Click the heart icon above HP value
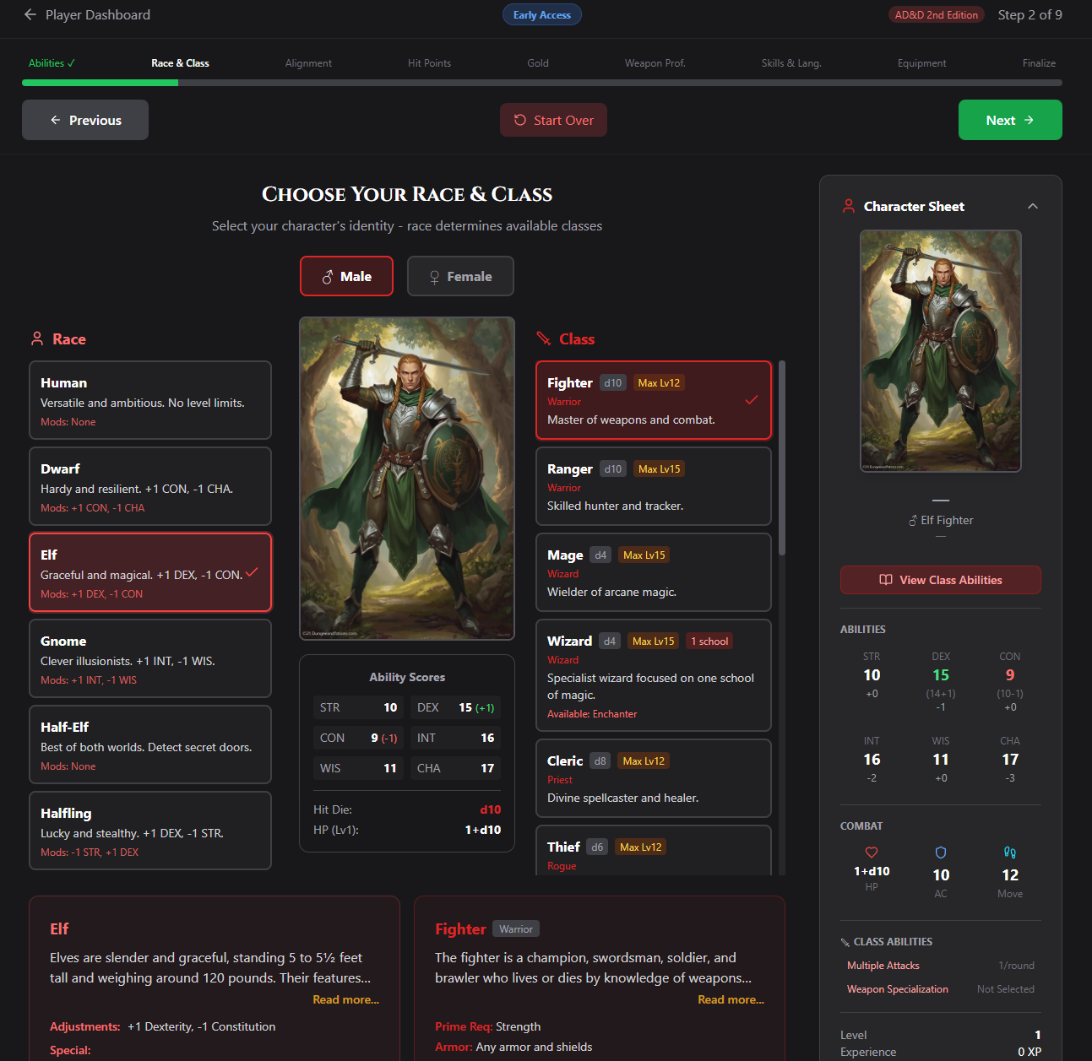1092x1061 pixels. (x=871, y=853)
